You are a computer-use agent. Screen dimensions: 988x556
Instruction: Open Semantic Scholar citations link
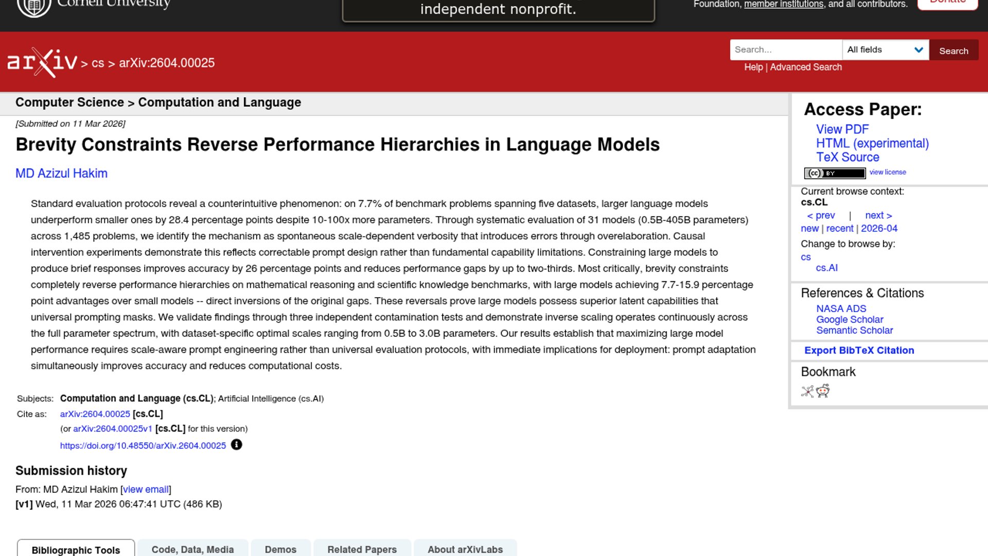coord(854,331)
